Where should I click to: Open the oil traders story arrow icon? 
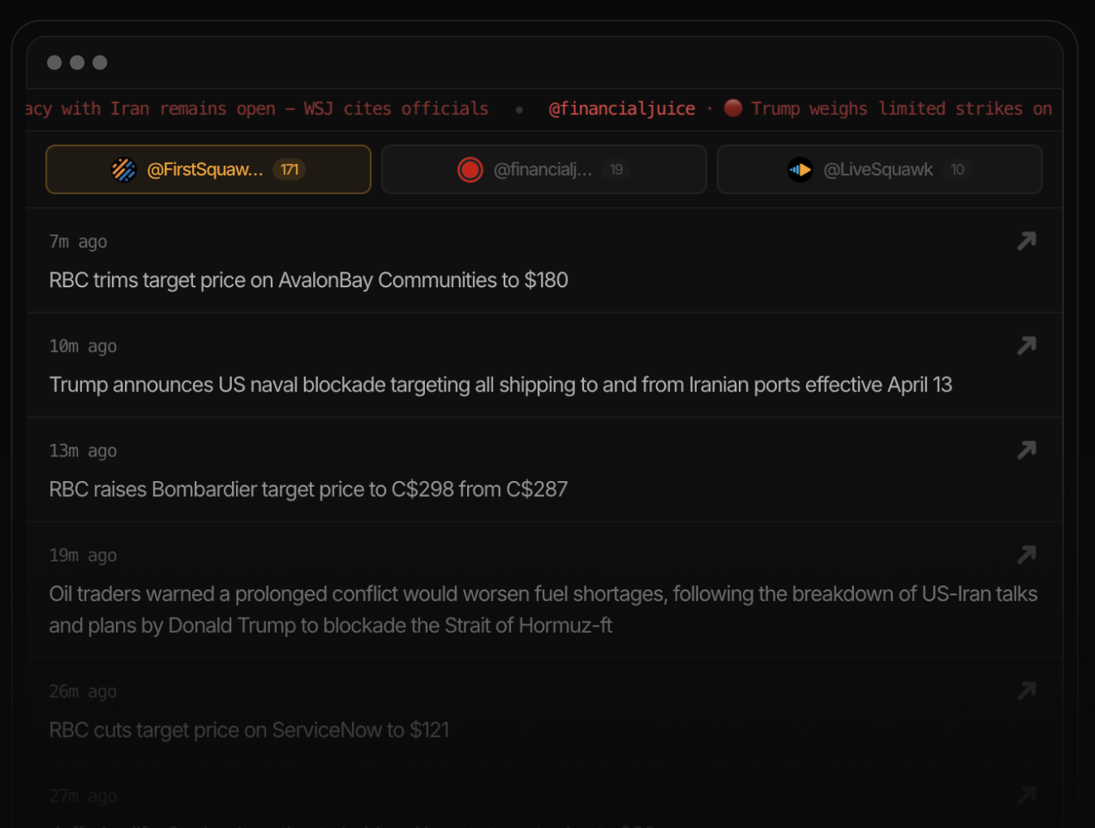click(x=1026, y=555)
